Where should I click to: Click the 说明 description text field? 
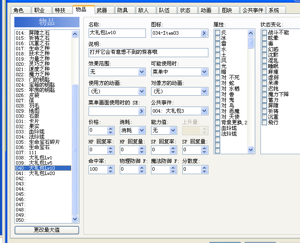pyautogui.click(x=148, y=52)
